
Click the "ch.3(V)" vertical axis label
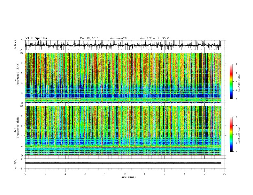pyautogui.click(x=15, y=163)
